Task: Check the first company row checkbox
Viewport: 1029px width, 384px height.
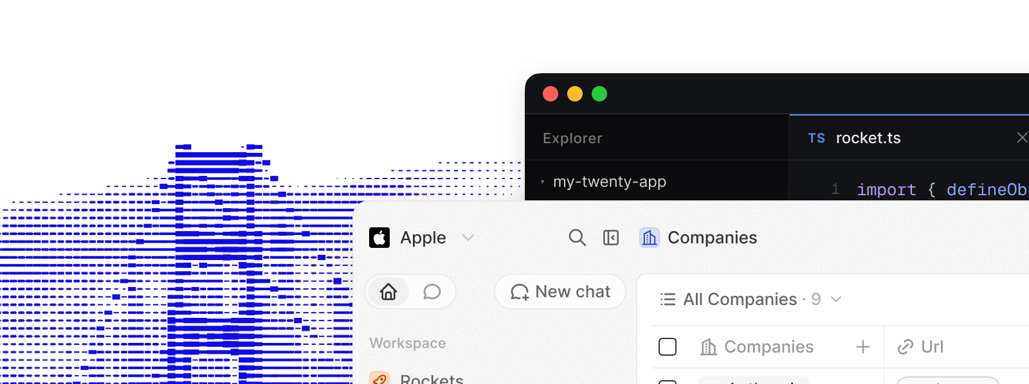Action: tap(668, 382)
